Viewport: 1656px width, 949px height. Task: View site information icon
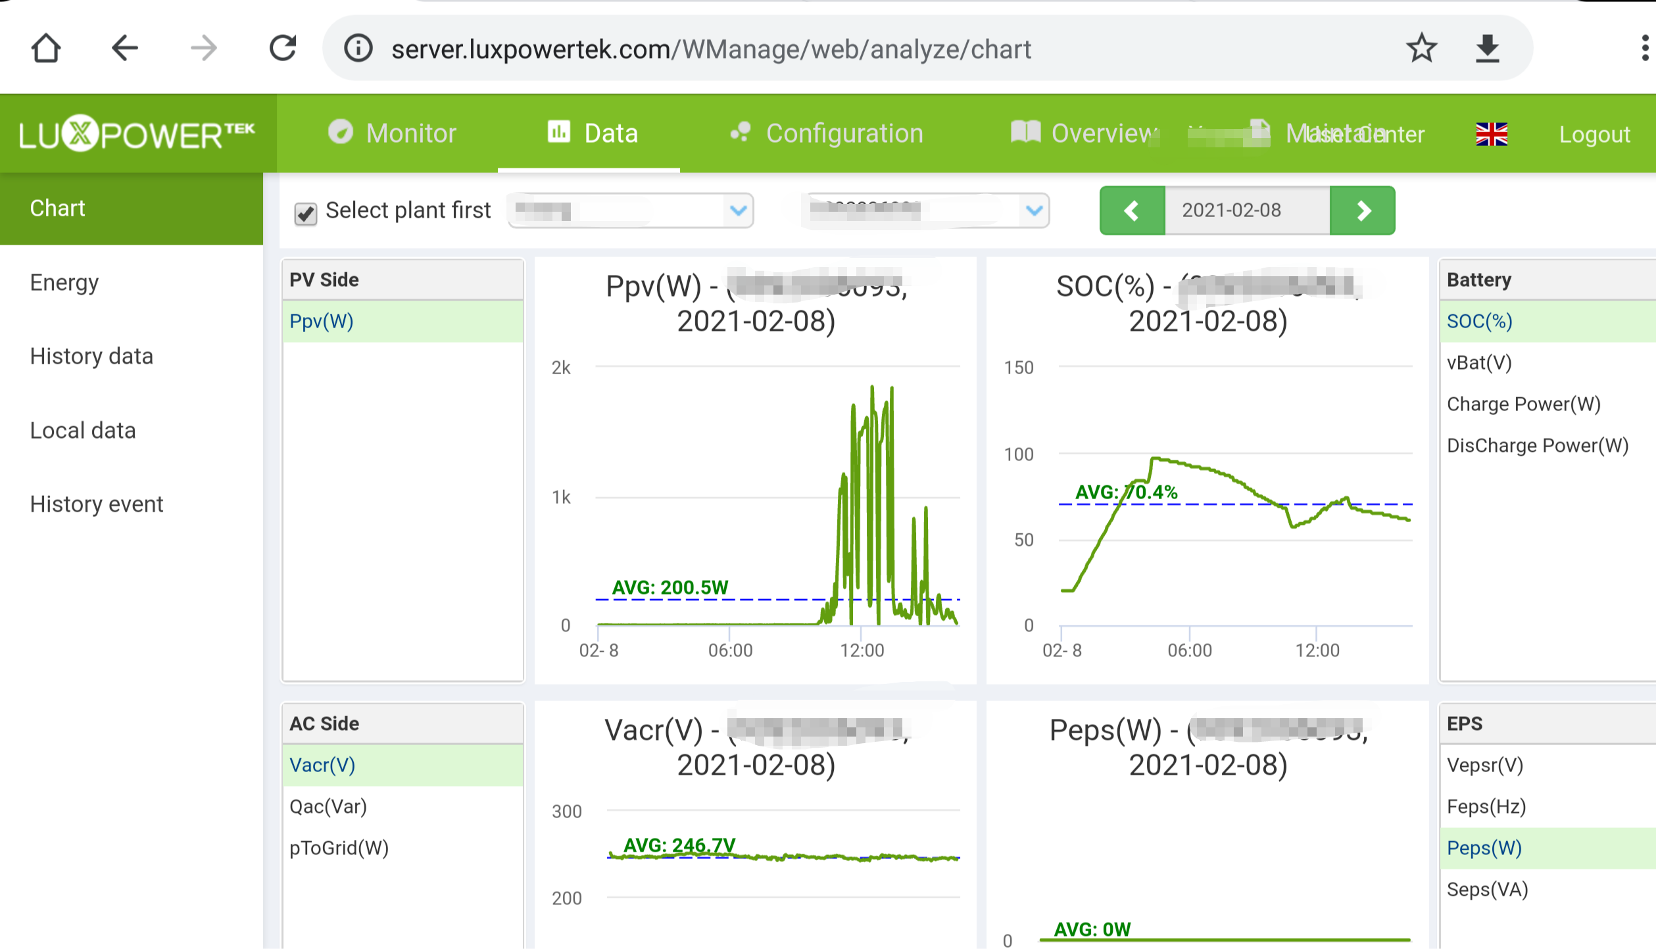pos(358,49)
